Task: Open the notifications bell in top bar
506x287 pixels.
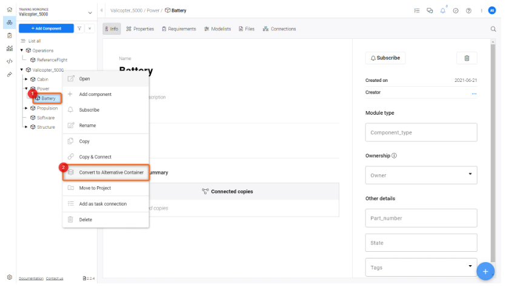Action: tap(443, 10)
